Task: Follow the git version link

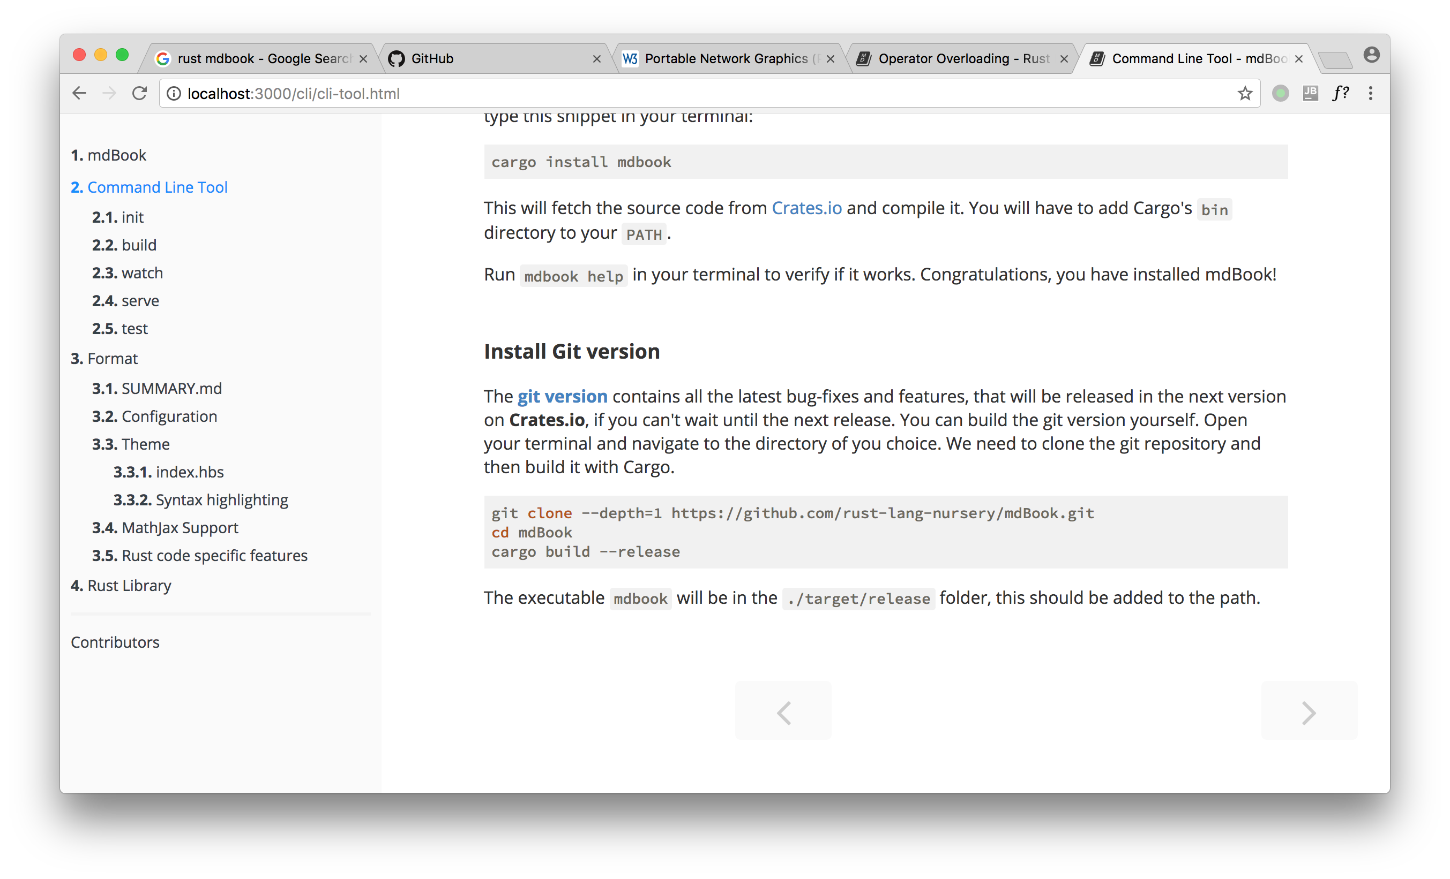Action: tap(562, 396)
